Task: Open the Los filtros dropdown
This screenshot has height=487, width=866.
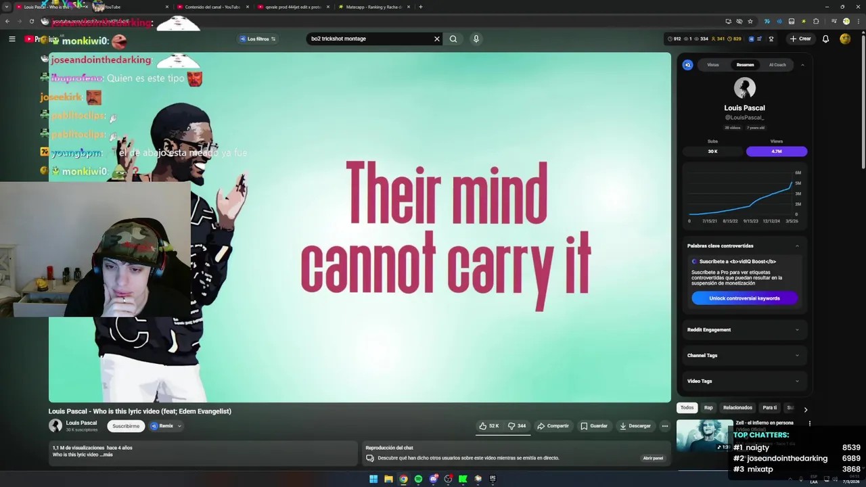Action: tap(258, 39)
